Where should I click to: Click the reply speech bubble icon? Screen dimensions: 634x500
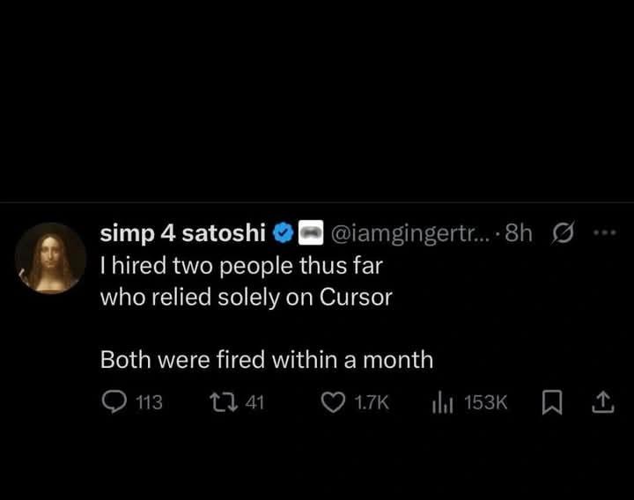115,402
